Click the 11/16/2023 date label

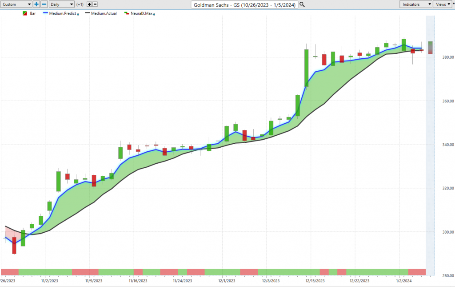pos(138,281)
